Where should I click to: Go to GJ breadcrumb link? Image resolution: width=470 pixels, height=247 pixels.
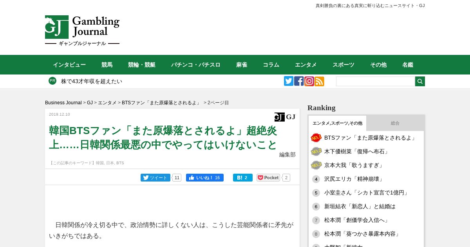(x=90, y=103)
